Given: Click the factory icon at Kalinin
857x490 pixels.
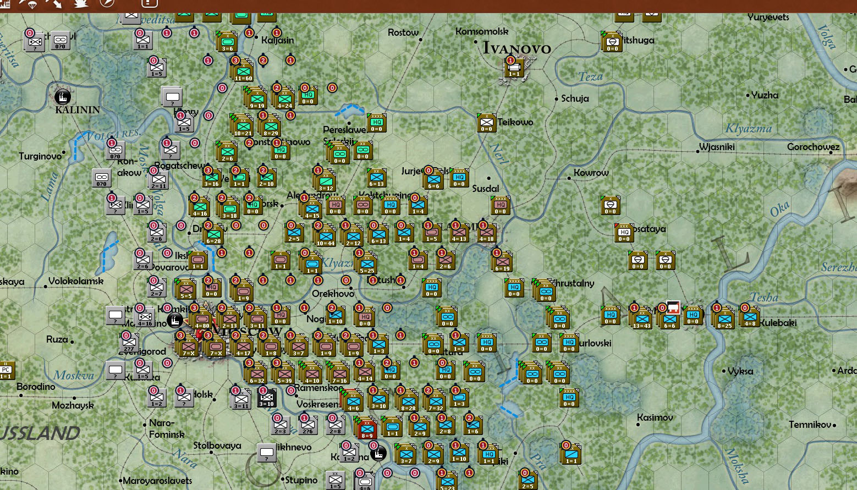Looking at the screenshot, I should 63,97.
